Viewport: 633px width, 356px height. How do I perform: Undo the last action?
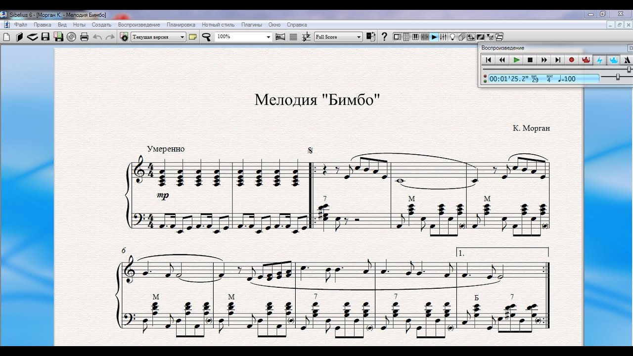coord(97,37)
